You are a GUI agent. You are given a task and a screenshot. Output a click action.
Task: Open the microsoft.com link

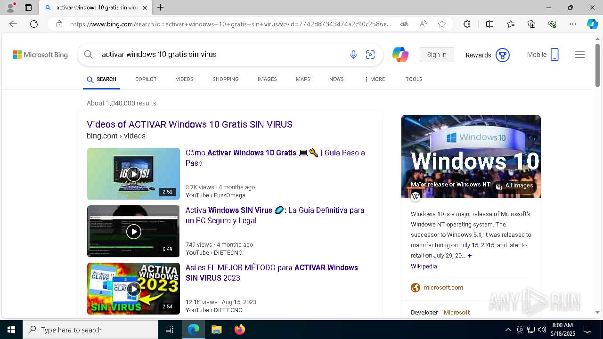coord(443,287)
